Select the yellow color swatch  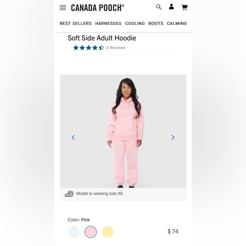[107, 232]
